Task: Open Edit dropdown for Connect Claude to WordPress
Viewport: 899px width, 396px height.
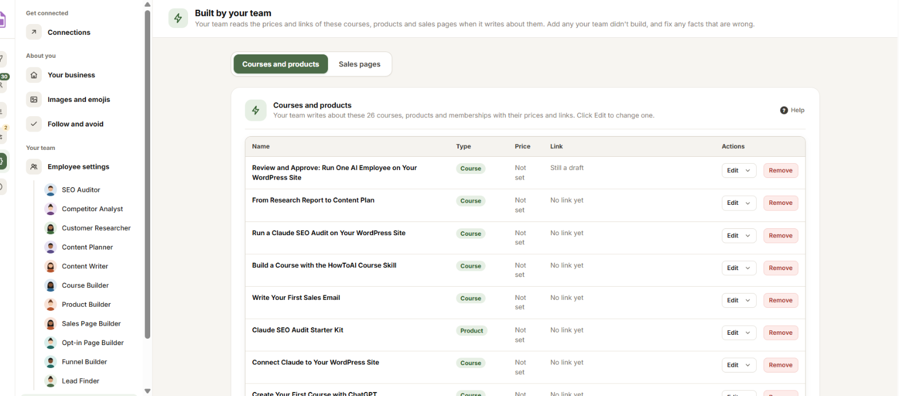Action: (x=739, y=365)
